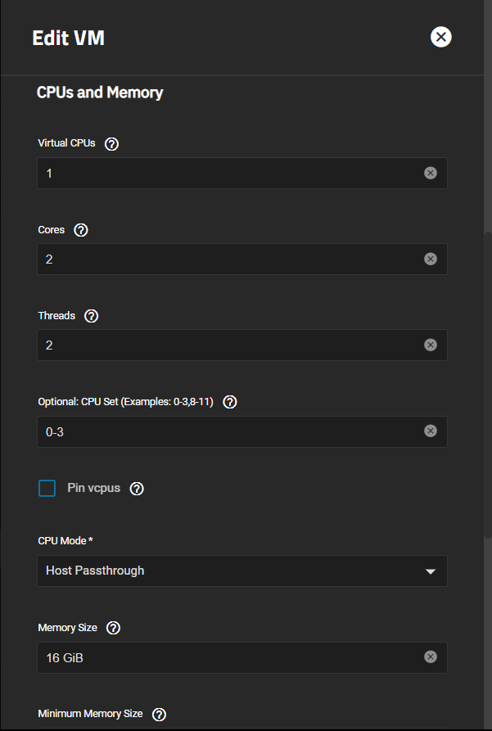Show help for Cores field
Screen dimensions: 492x731
click(x=81, y=230)
